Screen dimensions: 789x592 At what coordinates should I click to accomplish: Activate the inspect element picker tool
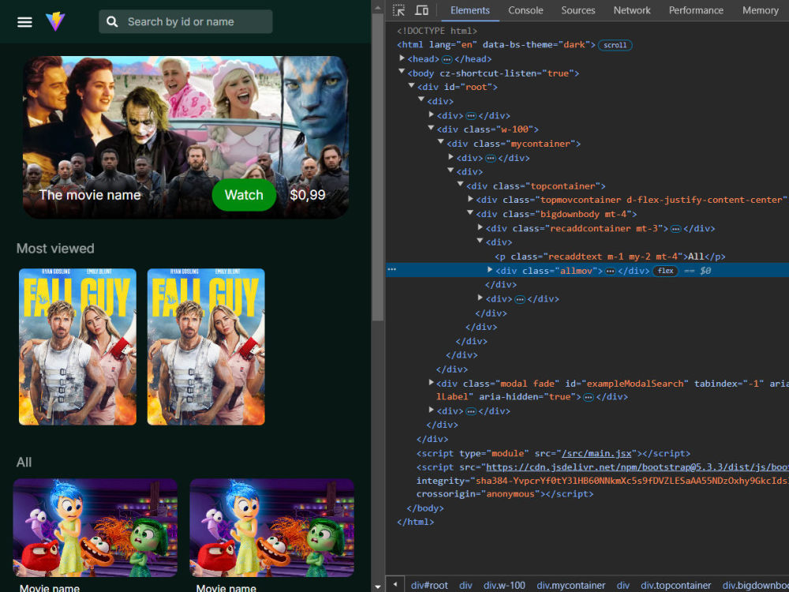coord(399,10)
